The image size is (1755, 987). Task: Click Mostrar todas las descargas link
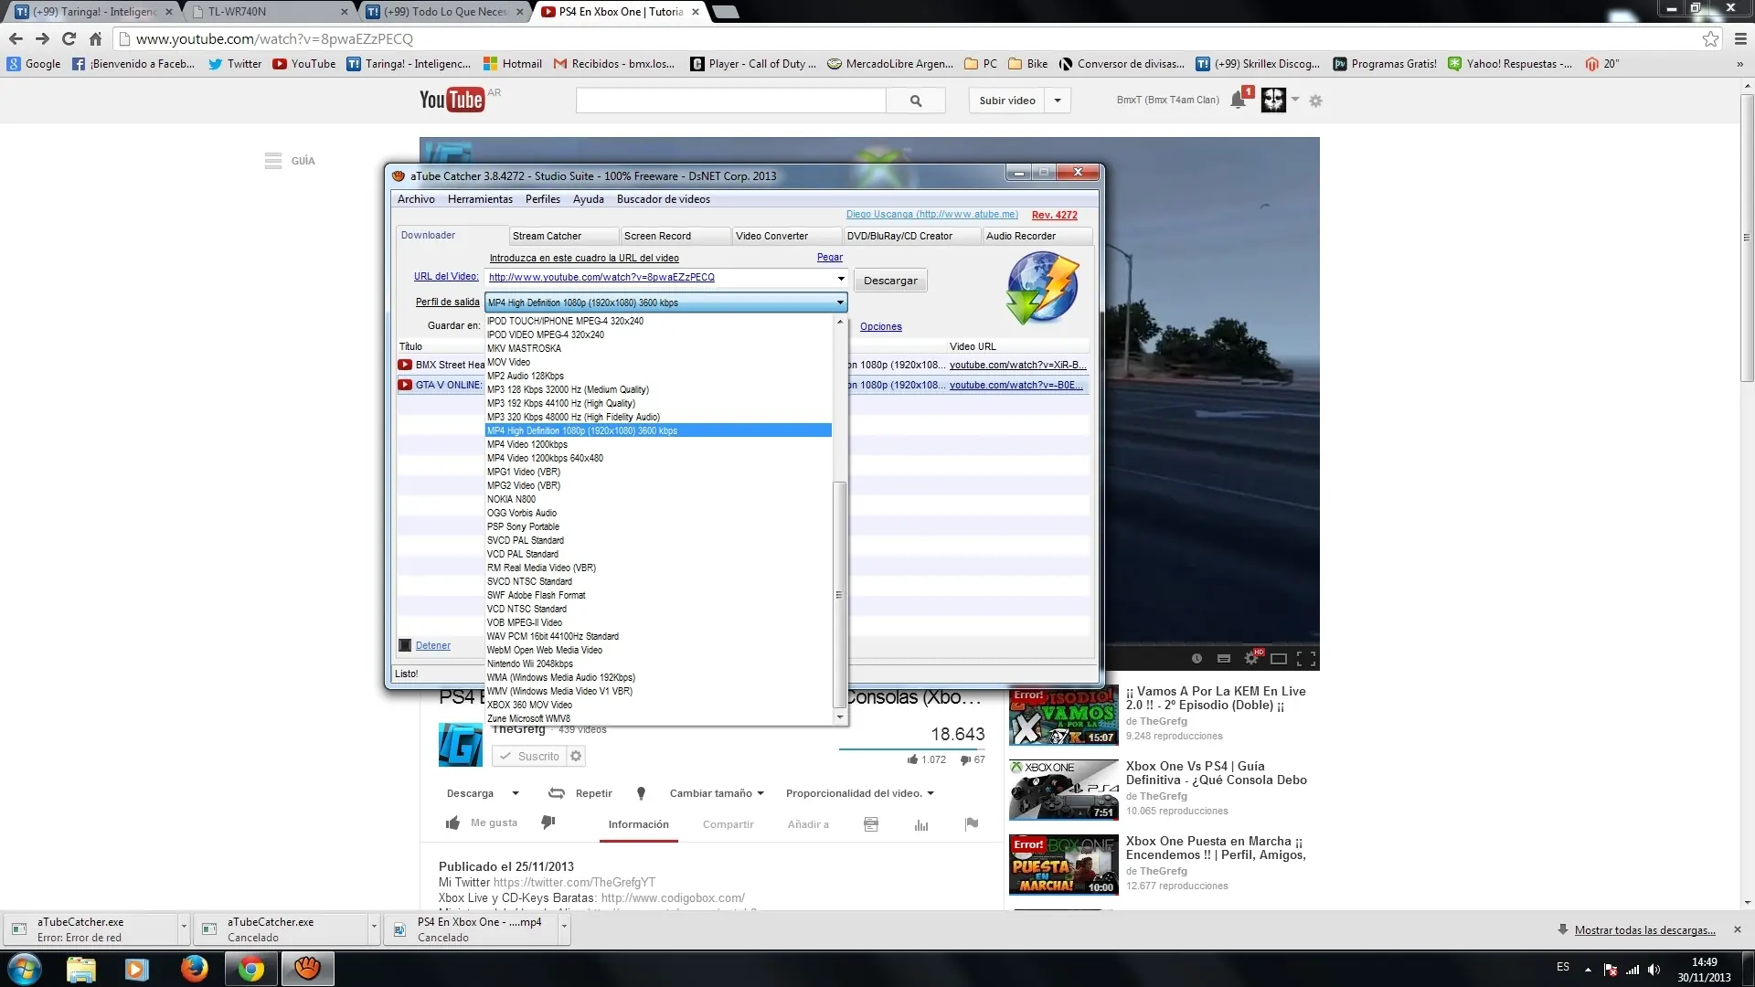[x=1644, y=930]
